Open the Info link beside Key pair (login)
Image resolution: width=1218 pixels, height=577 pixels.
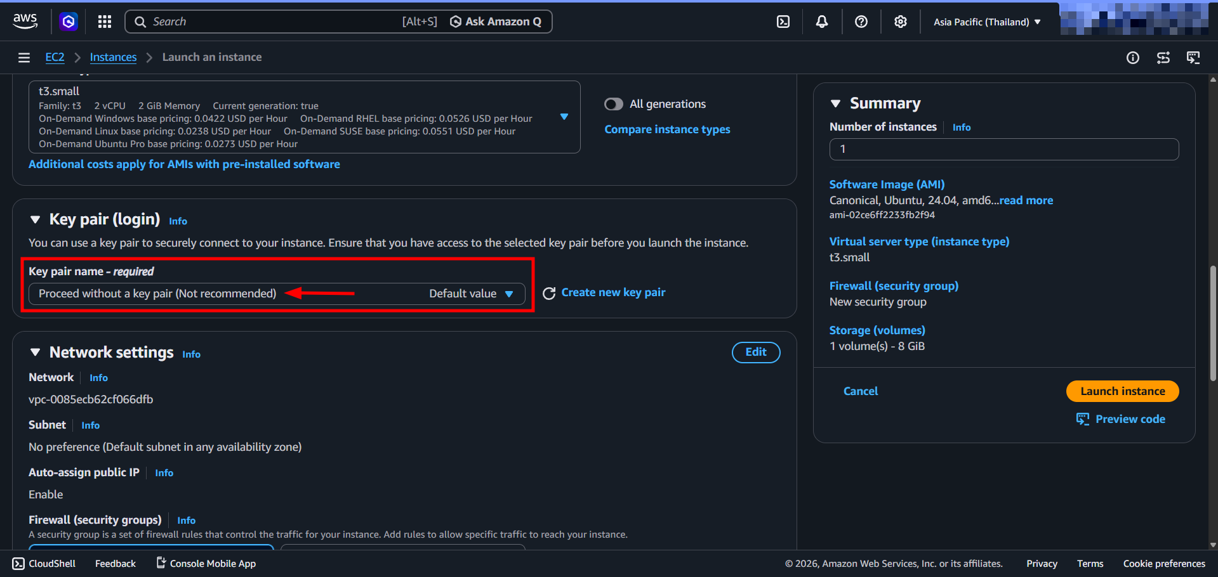tap(178, 221)
